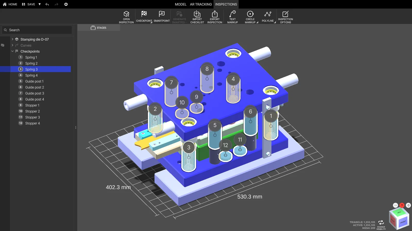Toggle the Curves visibility eye icon
412x231 pixels.
click(3, 45)
